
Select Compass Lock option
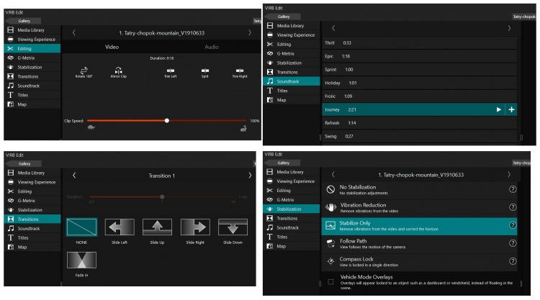pos(420,262)
